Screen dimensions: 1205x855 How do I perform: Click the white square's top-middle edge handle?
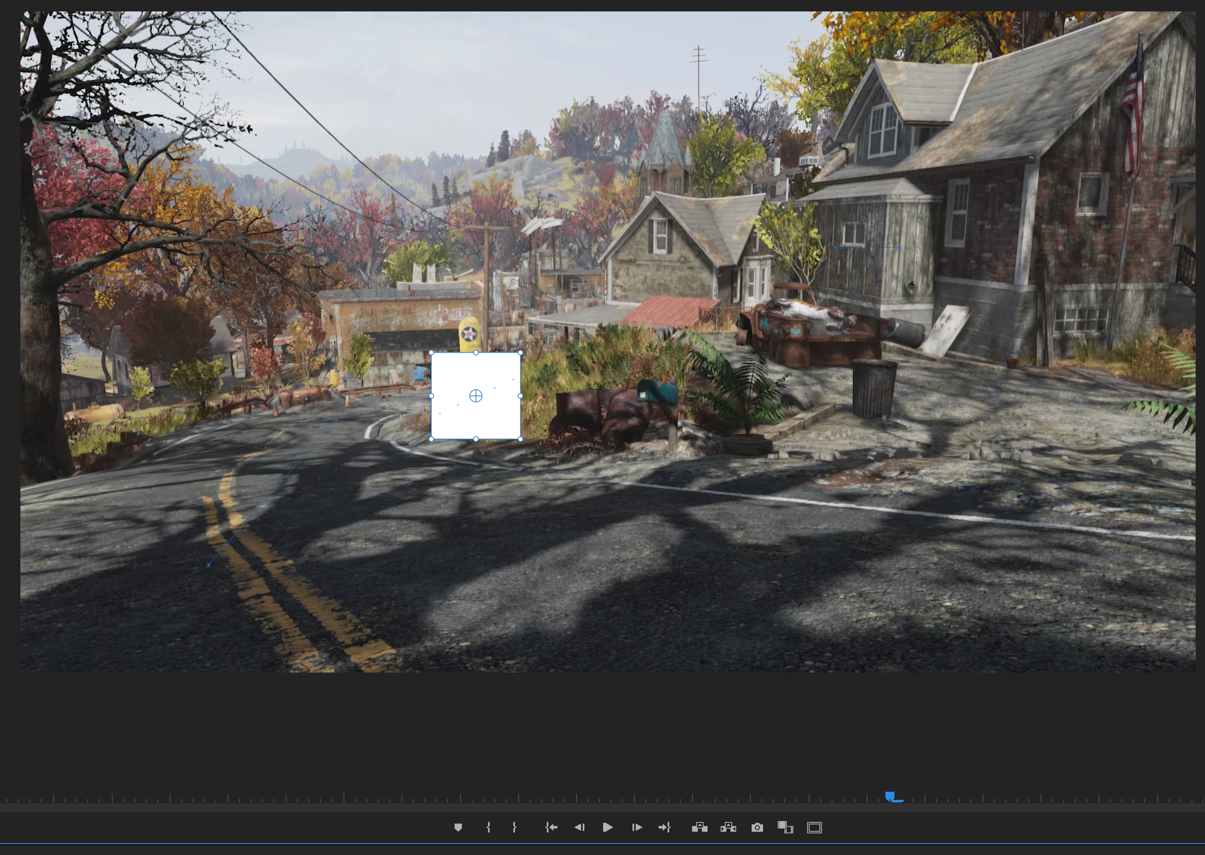coord(476,353)
